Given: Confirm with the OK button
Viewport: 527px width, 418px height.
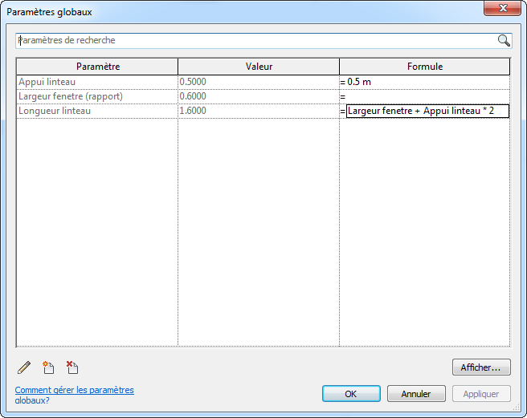Looking at the screenshot, I should 351,394.
